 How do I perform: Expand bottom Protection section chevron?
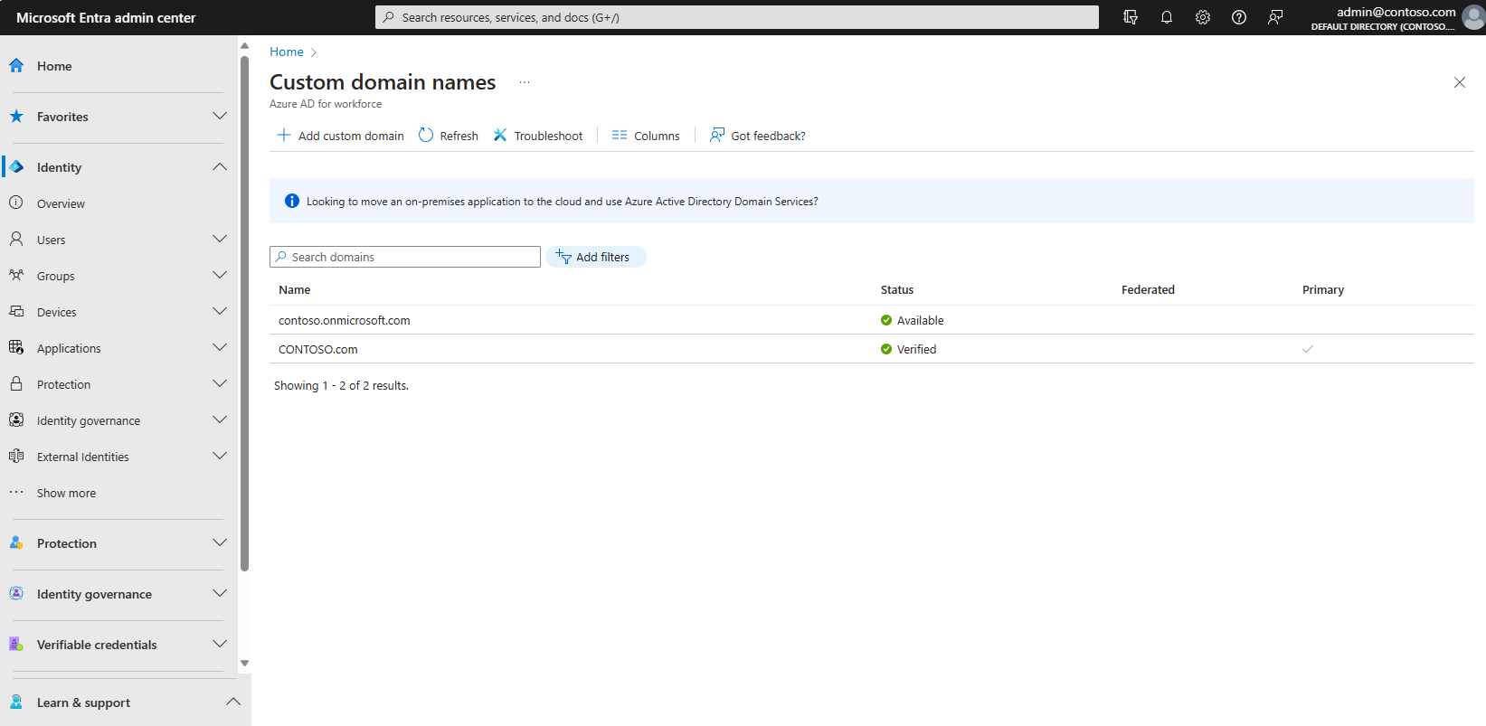pos(220,542)
